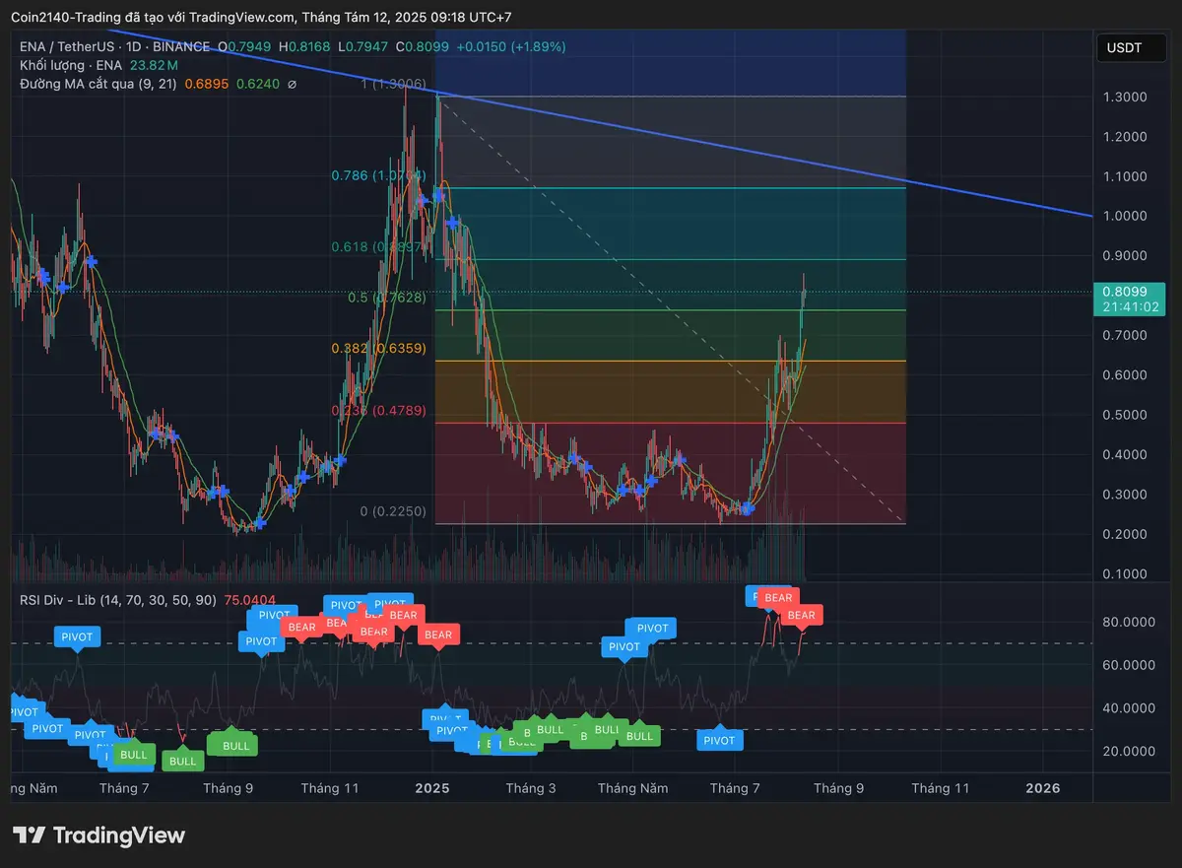Click the 2026 label on time axis

click(x=1043, y=788)
